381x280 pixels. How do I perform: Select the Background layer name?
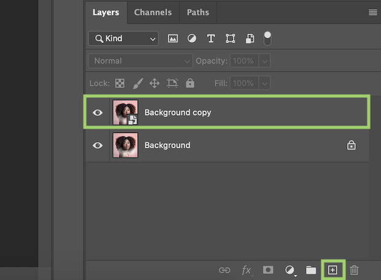coord(167,145)
